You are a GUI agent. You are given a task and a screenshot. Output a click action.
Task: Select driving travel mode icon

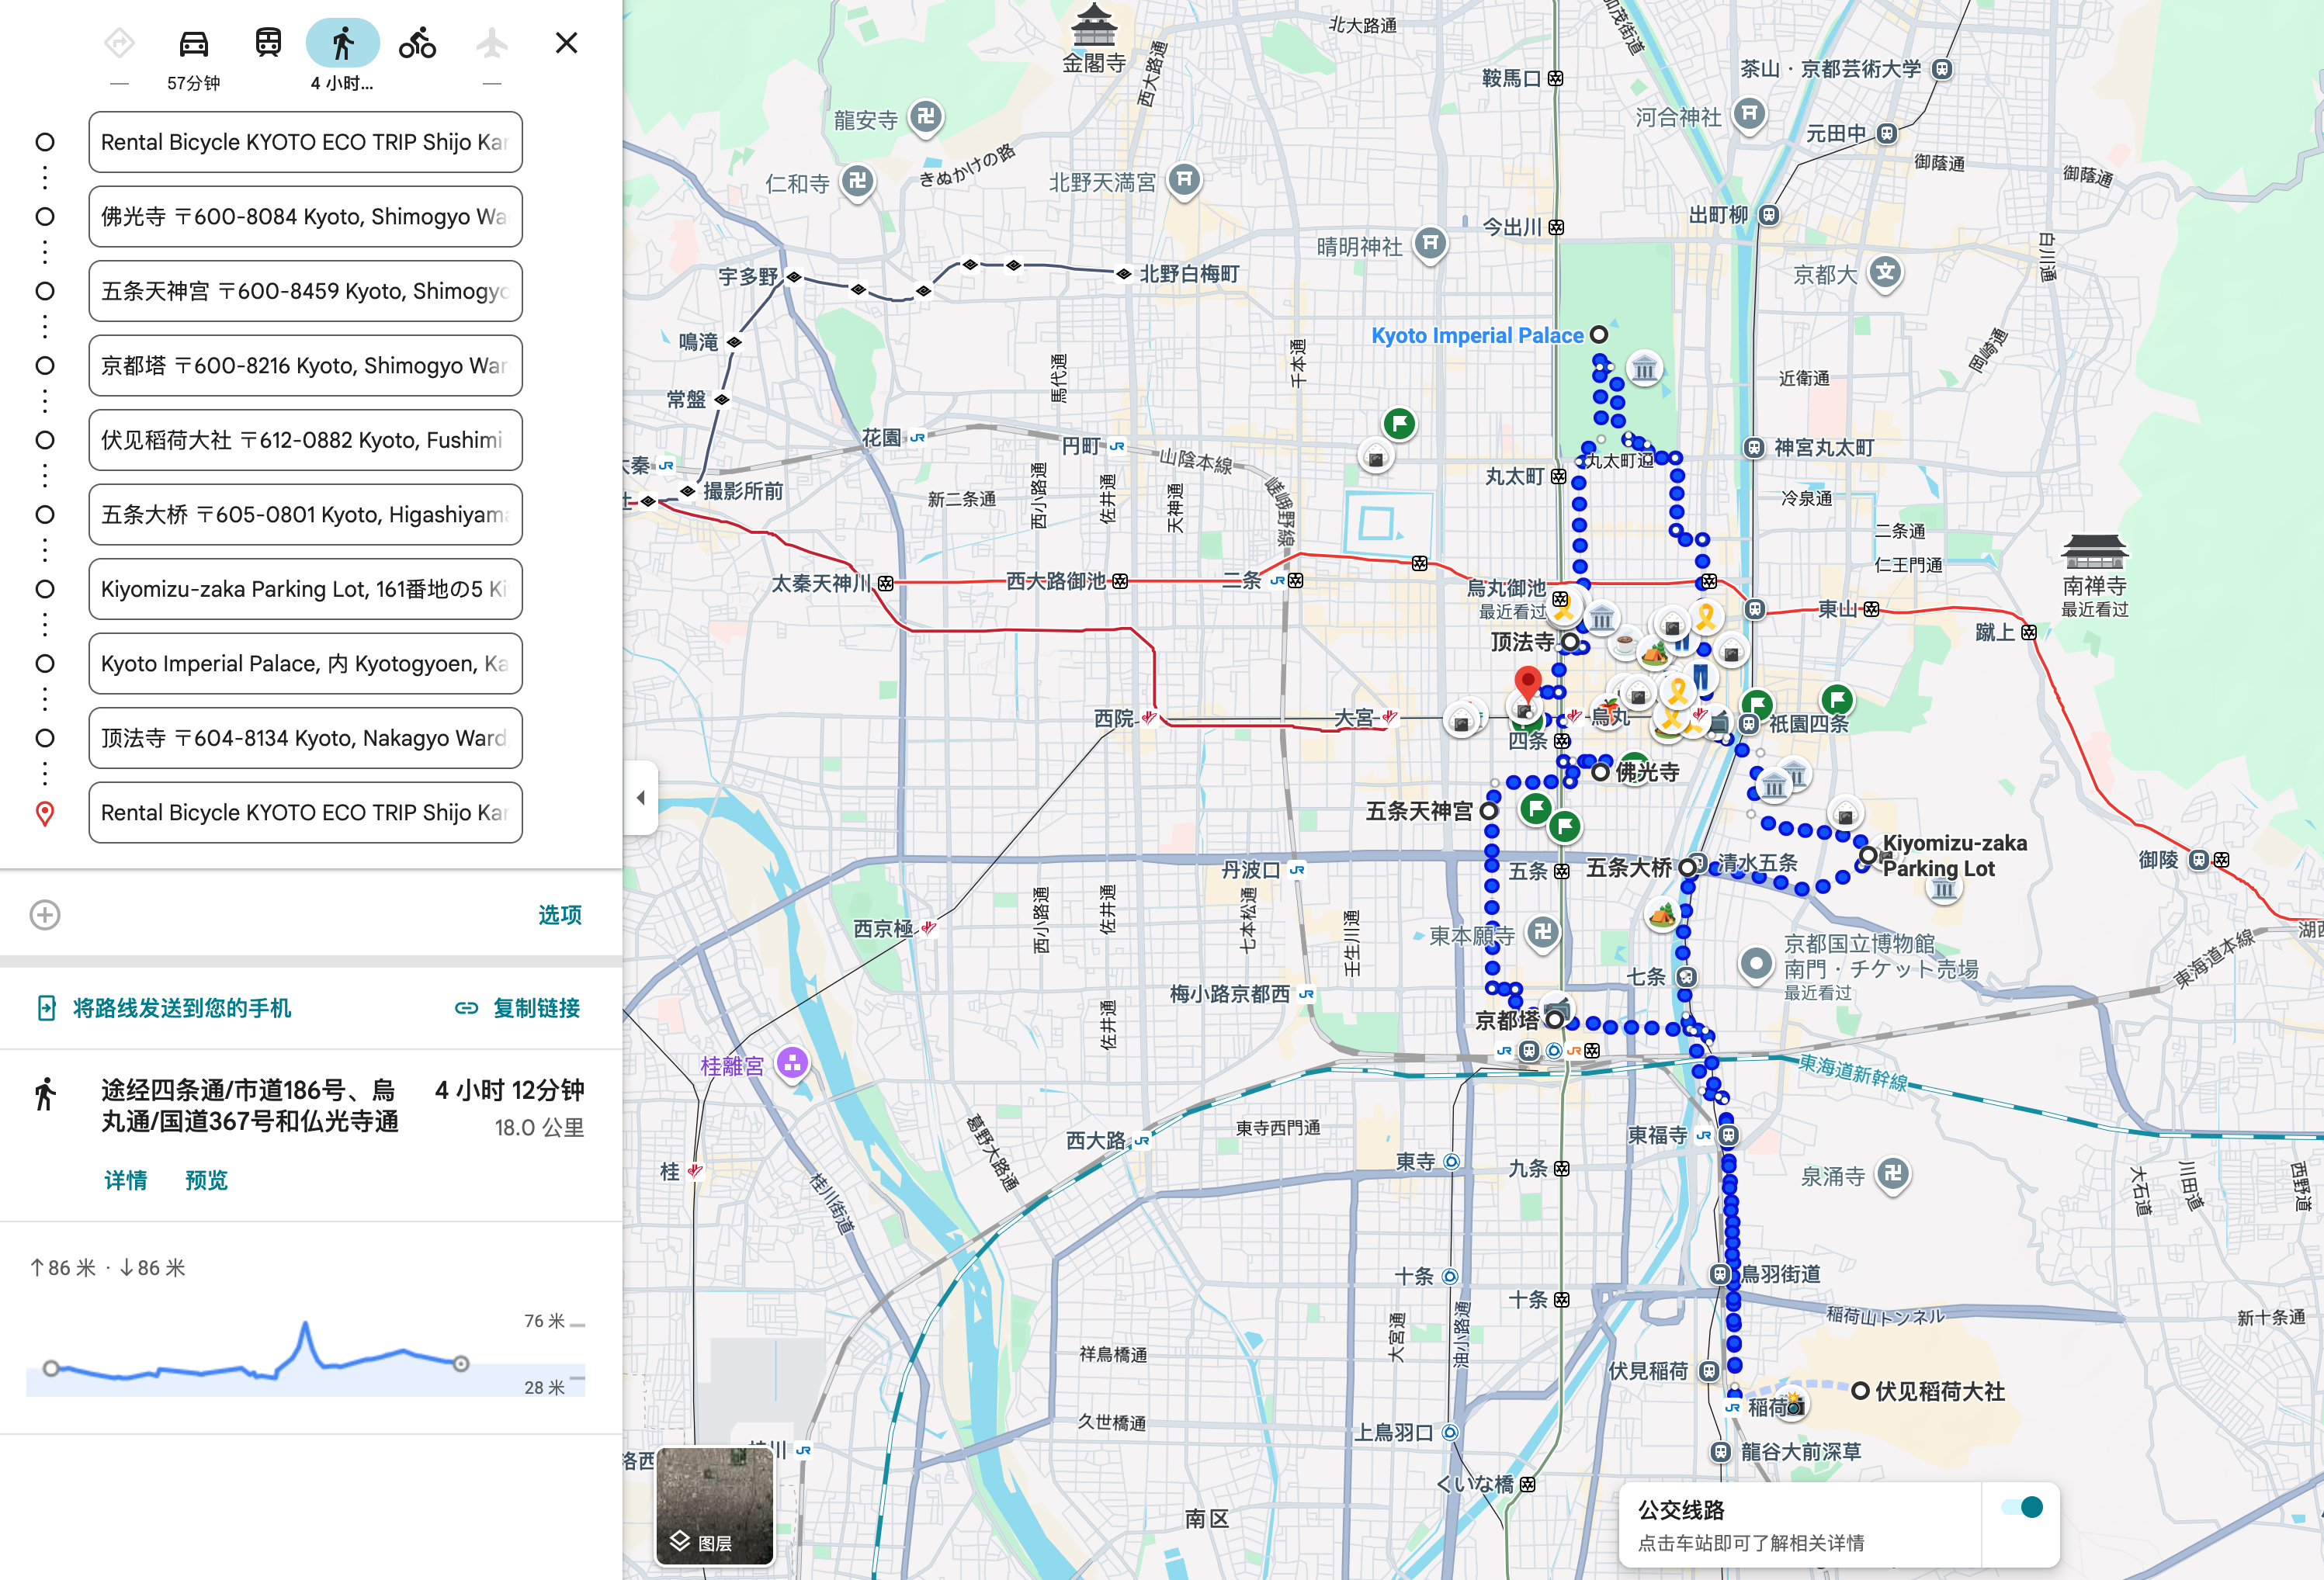[193, 44]
